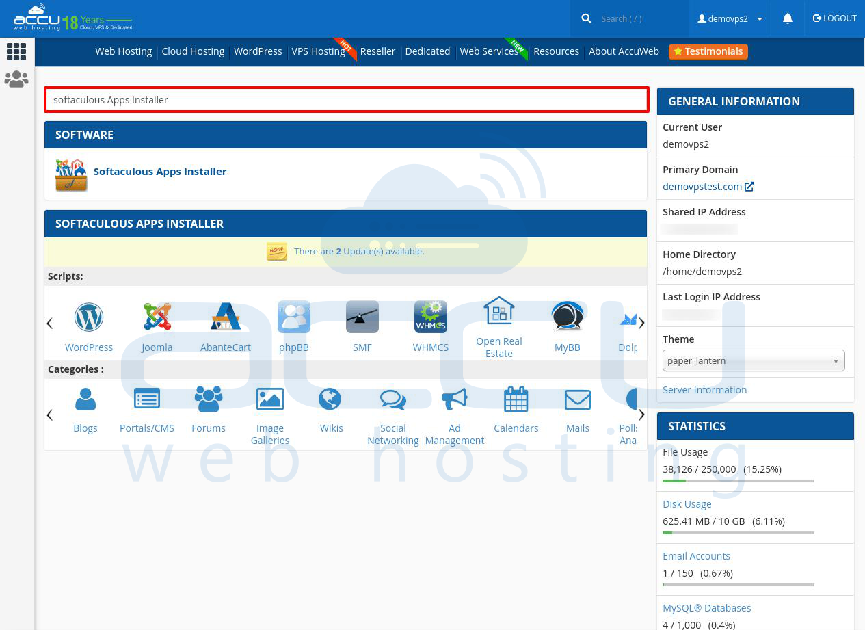This screenshot has width=865, height=630.
Task: Open the Cloud Hosting menu
Action: tap(193, 51)
